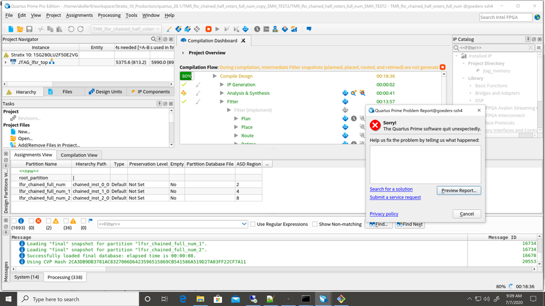Switch to the Compilation View tab

coord(79,155)
